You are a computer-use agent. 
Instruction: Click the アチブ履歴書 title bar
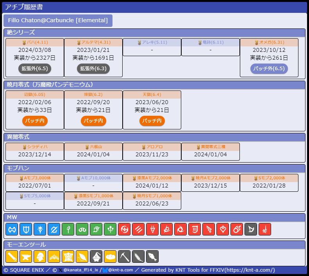coord(155,7)
